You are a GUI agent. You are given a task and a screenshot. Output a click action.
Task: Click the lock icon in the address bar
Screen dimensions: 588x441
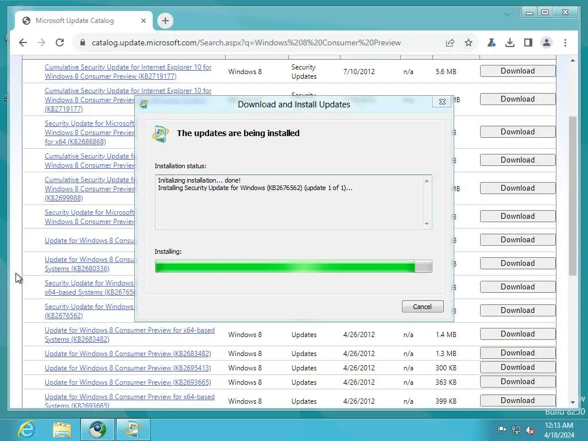pos(83,42)
